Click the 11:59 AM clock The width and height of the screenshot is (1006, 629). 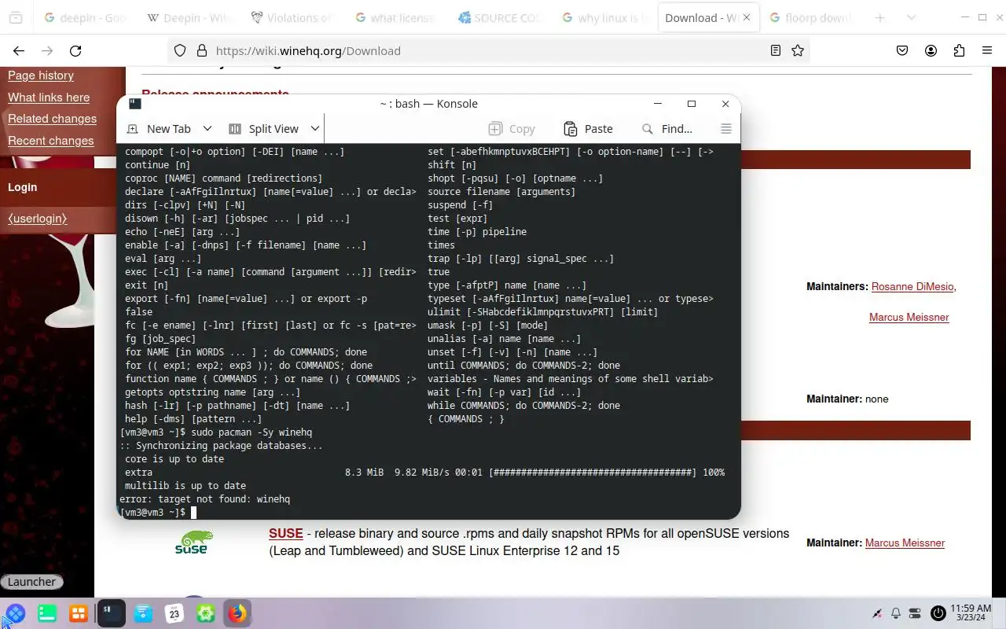[971, 609]
